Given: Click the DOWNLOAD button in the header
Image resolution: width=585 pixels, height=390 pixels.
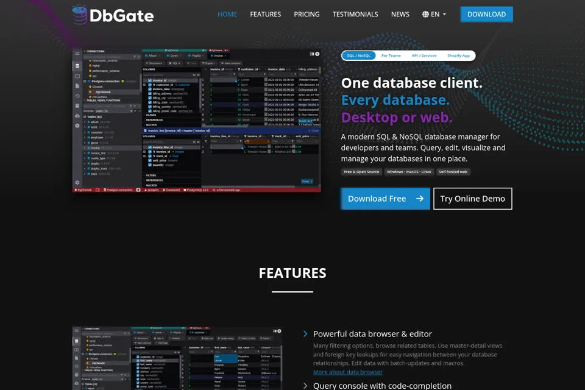Looking at the screenshot, I should tap(486, 14).
